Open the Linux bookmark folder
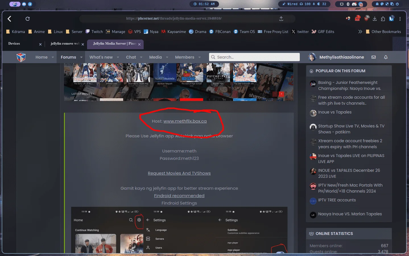409x256 pixels. click(55, 32)
